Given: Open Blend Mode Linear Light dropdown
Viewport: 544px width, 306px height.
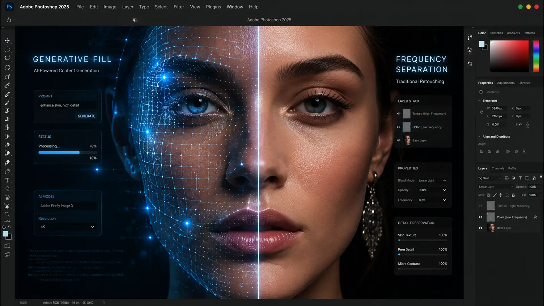Looking at the screenshot, I should [x=432, y=180].
